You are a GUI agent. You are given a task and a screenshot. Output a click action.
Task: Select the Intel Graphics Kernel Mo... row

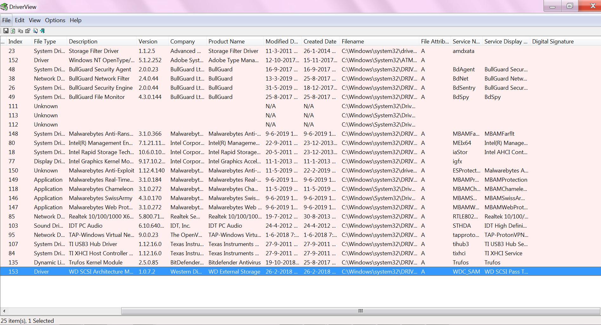(300, 161)
